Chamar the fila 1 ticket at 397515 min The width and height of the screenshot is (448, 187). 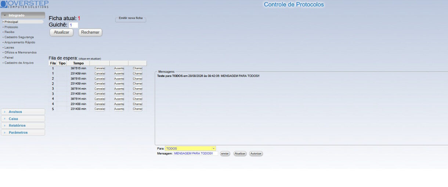pos(137,68)
